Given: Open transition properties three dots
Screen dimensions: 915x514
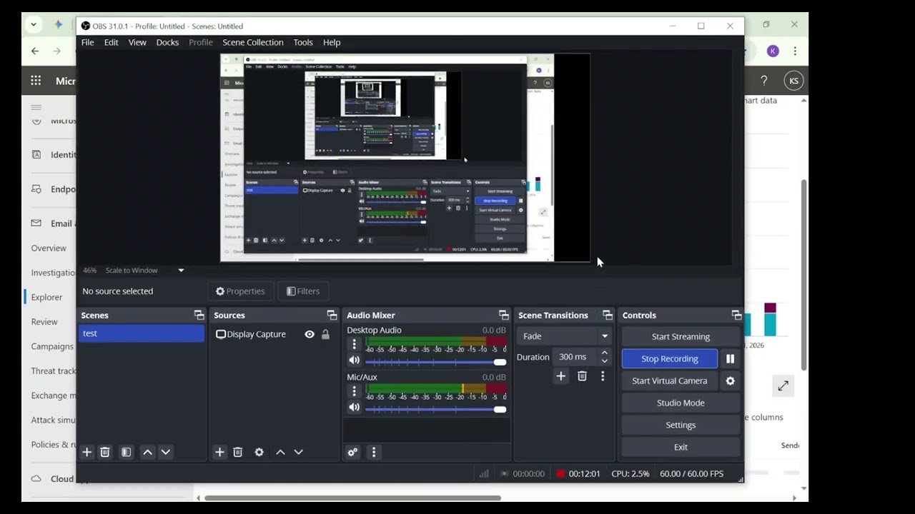Looking at the screenshot, I should [x=603, y=376].
